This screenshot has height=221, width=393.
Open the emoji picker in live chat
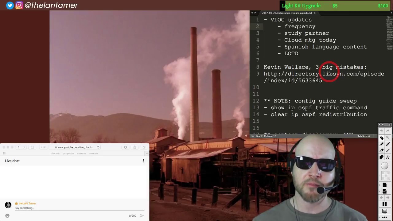7,216
